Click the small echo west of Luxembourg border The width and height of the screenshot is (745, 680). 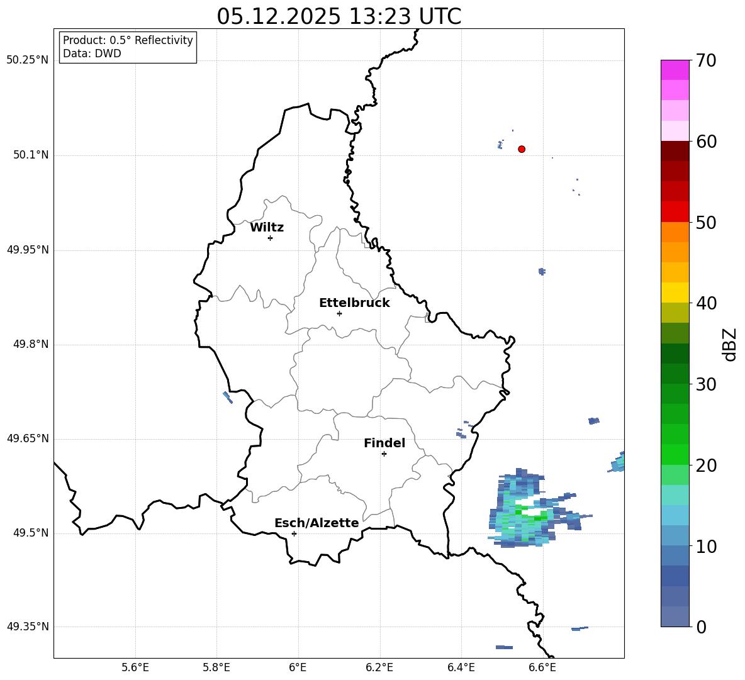click(x=228, y=398)
